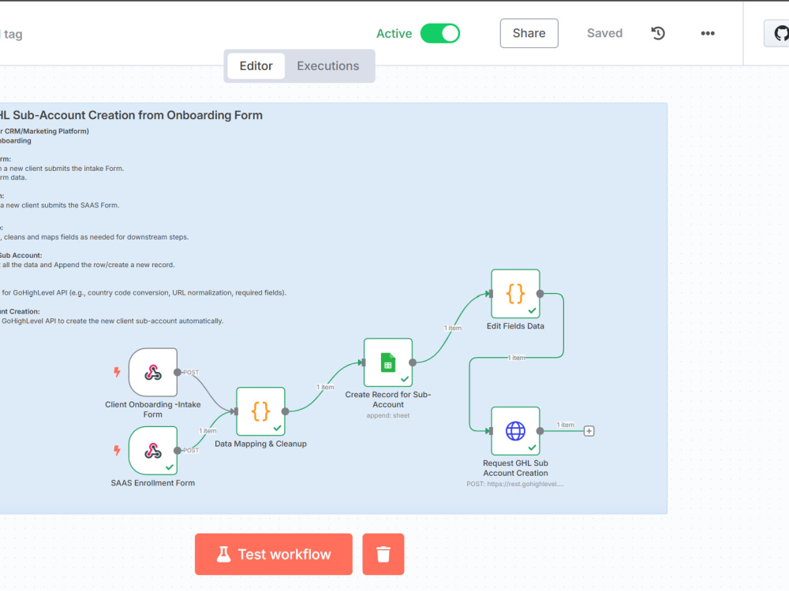Click '1 item' label after Request GHL node
The width and height of the screenshot is (789, 591).
coord(566,425)
